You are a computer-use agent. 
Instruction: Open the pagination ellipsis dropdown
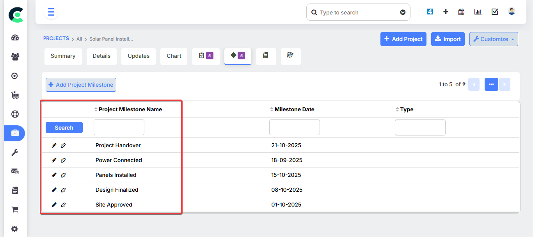[491, 84]
